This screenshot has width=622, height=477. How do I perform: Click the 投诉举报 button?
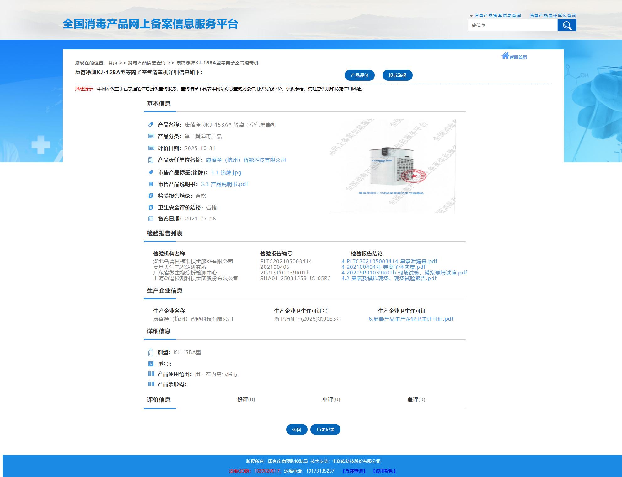click(x=397, y=75)
